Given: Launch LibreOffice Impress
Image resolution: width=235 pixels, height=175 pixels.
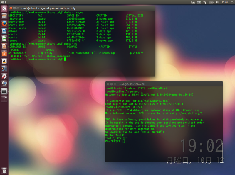Looking at the screenshot, I should coord(4,46).
